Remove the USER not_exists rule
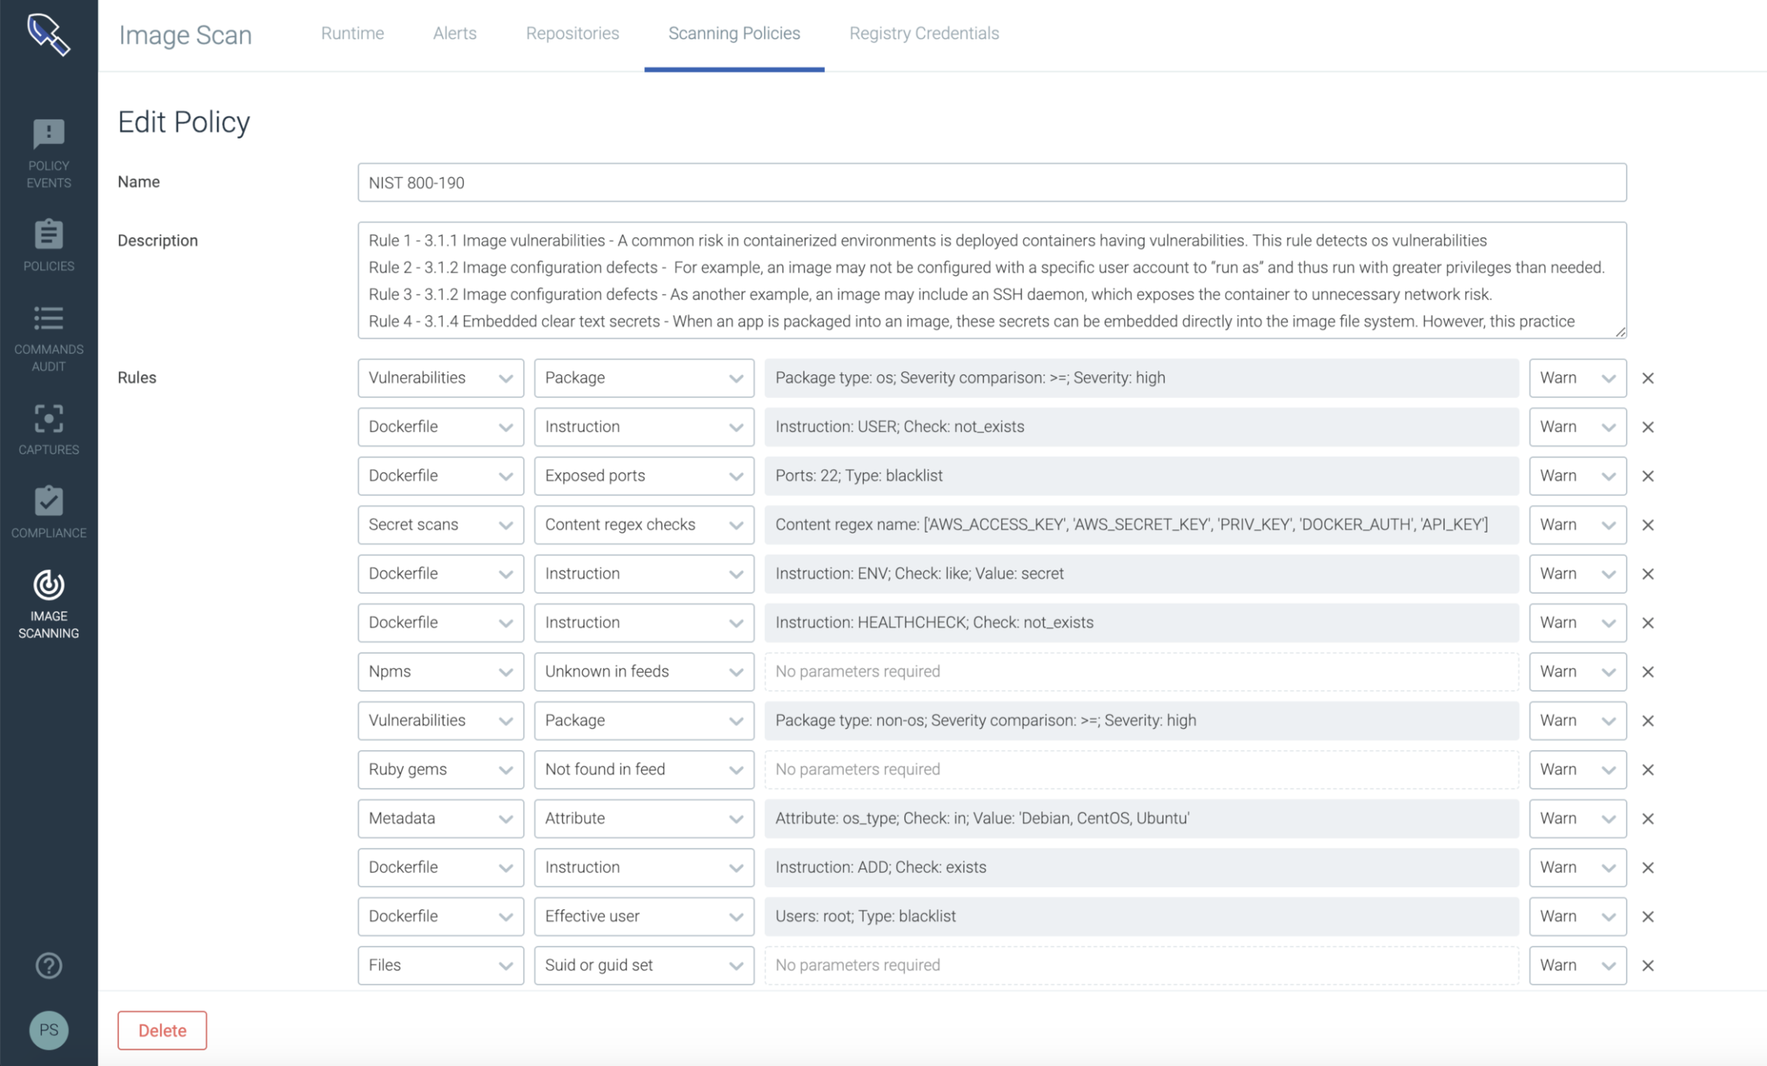The height and width of the screenshot is (1066, 1767). pos(1648,427)
